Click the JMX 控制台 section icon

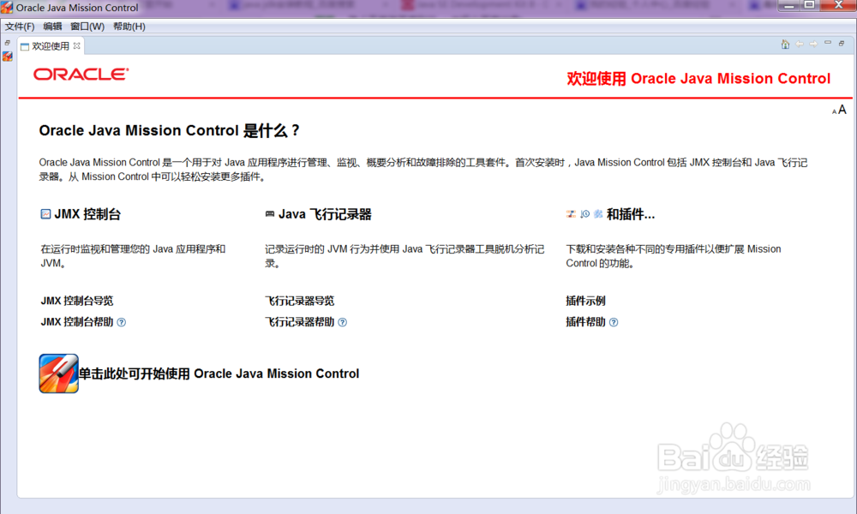click(x=45, y=213)
